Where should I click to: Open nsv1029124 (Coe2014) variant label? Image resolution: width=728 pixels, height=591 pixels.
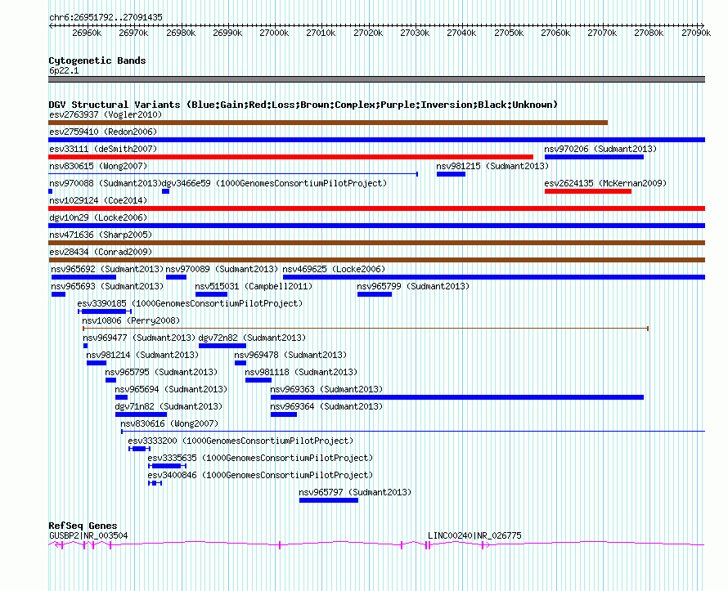tap(98, 200)
